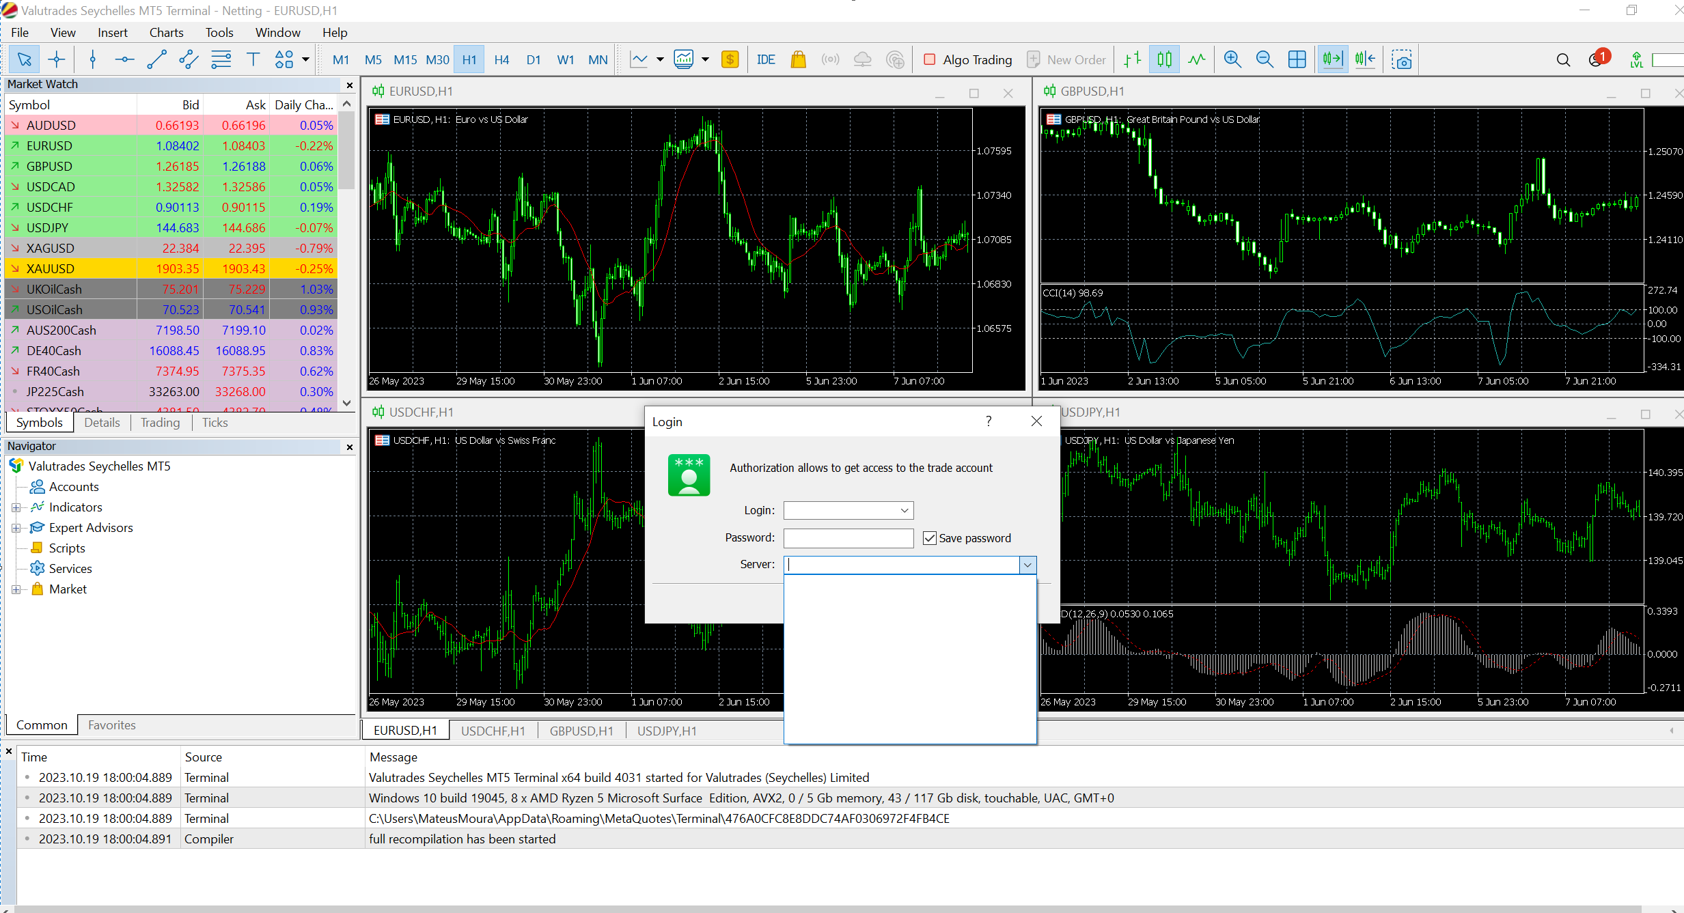Image resolution: width=1684 pixels, height=913 pixels.
Task: Close the Navigator panel
Action: (x=350, y=447)
